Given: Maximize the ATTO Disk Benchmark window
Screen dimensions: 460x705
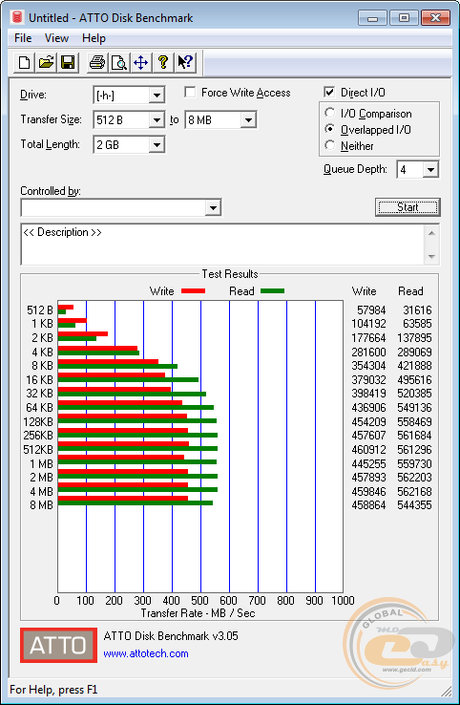Looking at the screenshot, I should pos(404,18).
